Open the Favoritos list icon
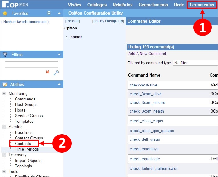The width and height of the screenshot is (218, 177). click(49, 13)
